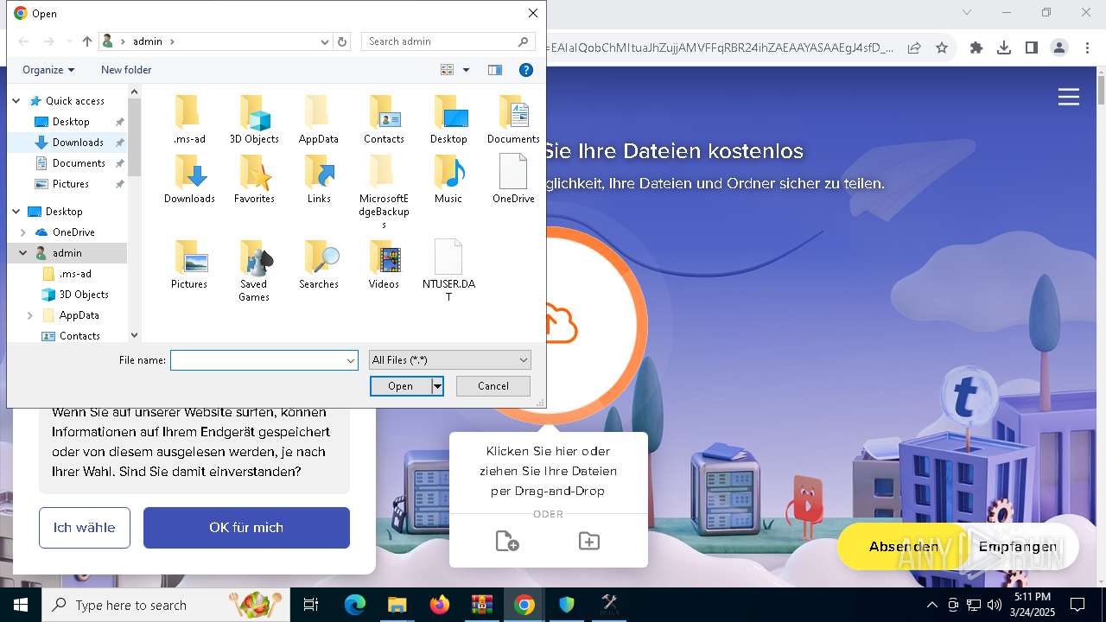Screen dimensions: 1106x622
Task: Select the Downloads folder in file list
Action: (x=189, y=180)
